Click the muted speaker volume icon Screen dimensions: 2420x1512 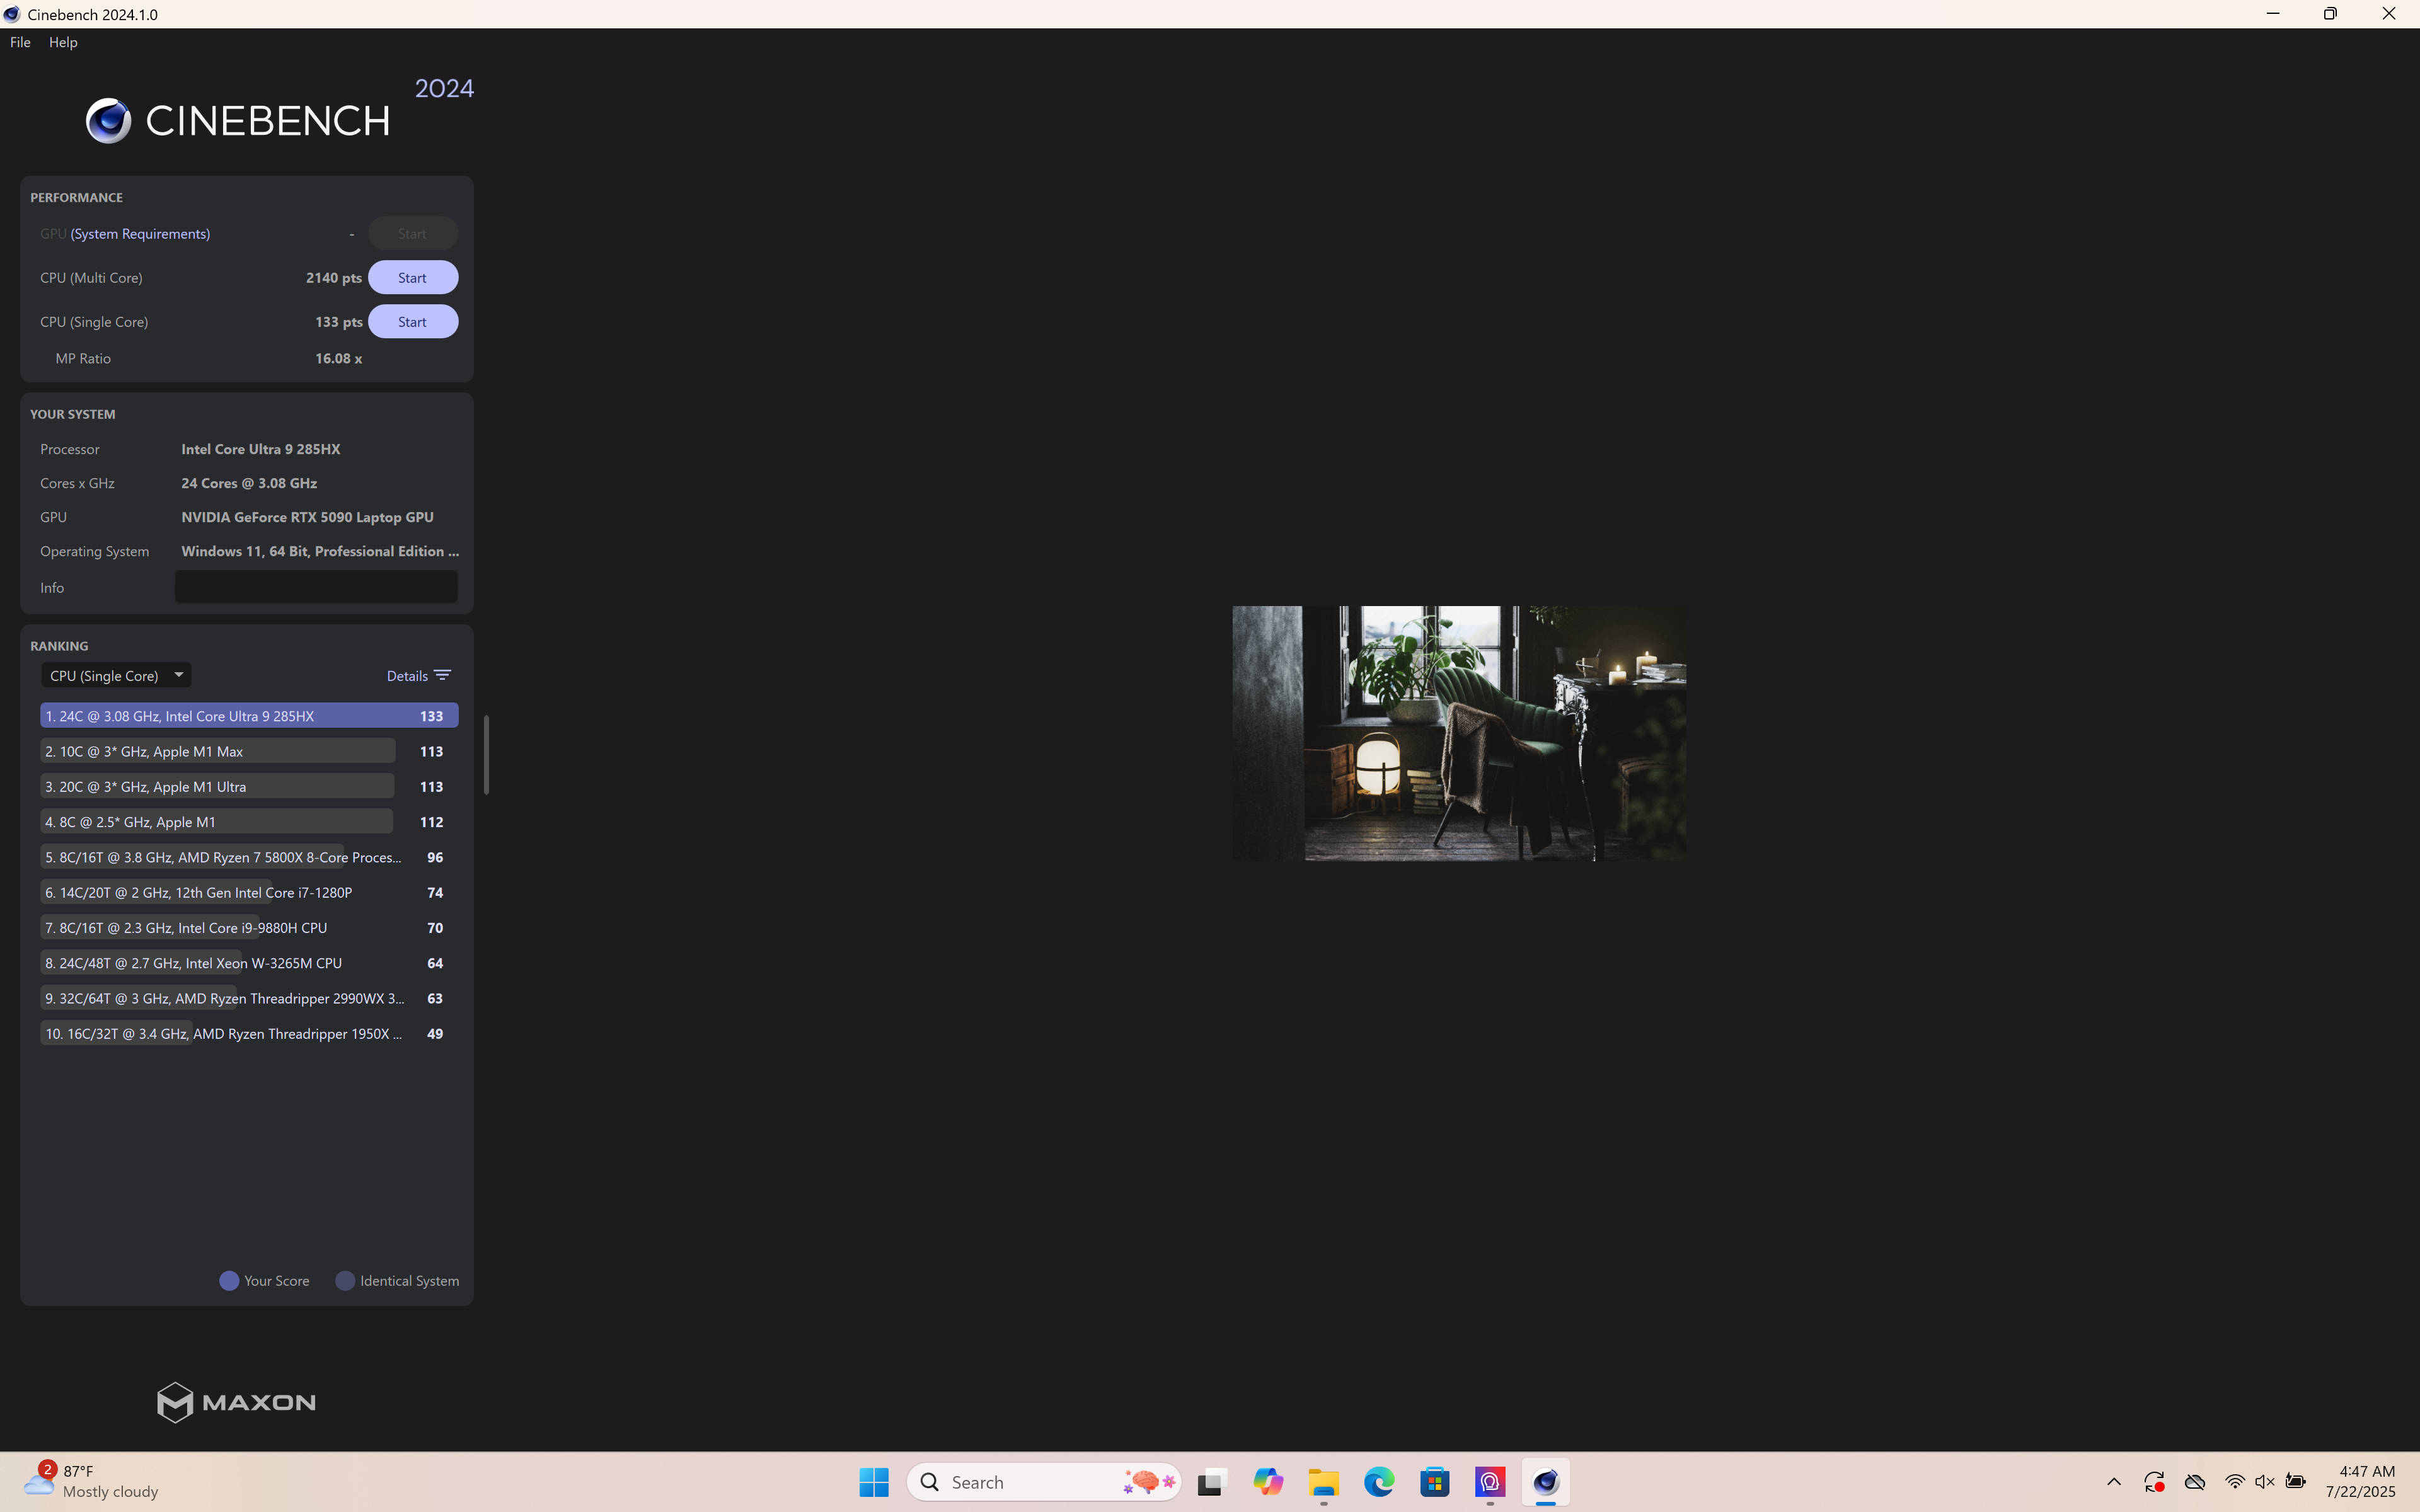click(2265, 1482)
